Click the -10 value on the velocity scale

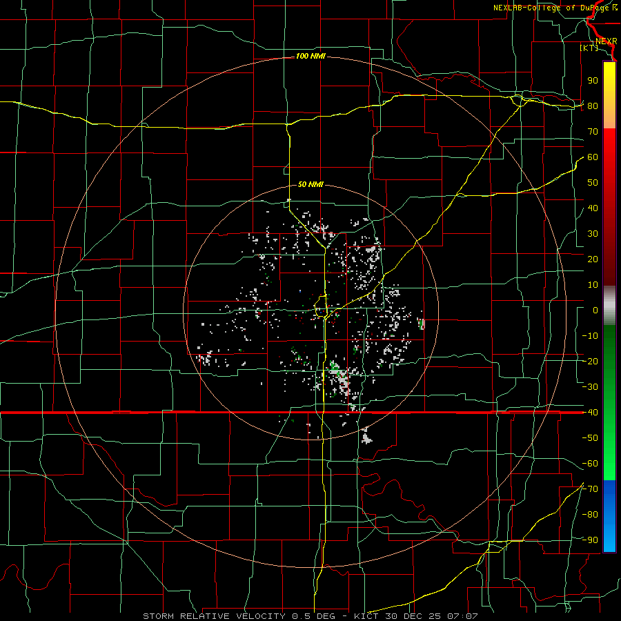click(x=590, y=336)
